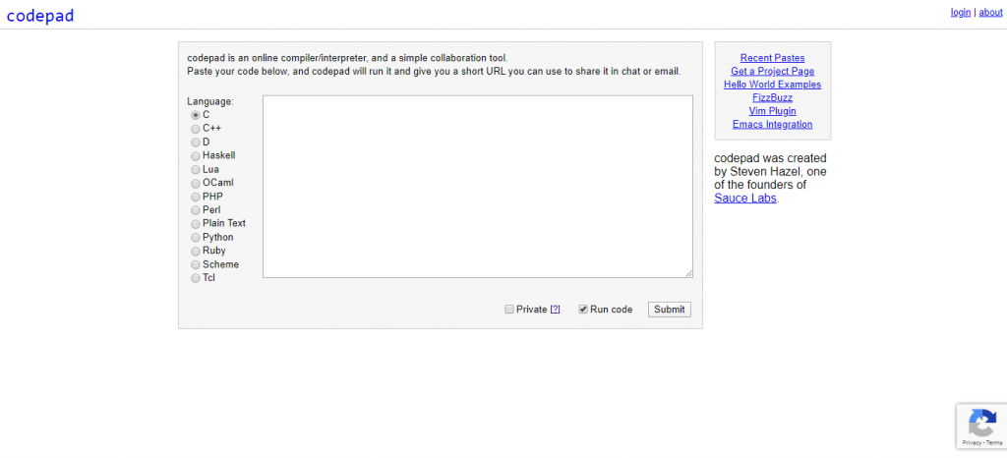Image resolution: width=1007 pixels, height=458 pixels.
Task: Click Get a Project Page link
Action: click(x=772, y=72)
